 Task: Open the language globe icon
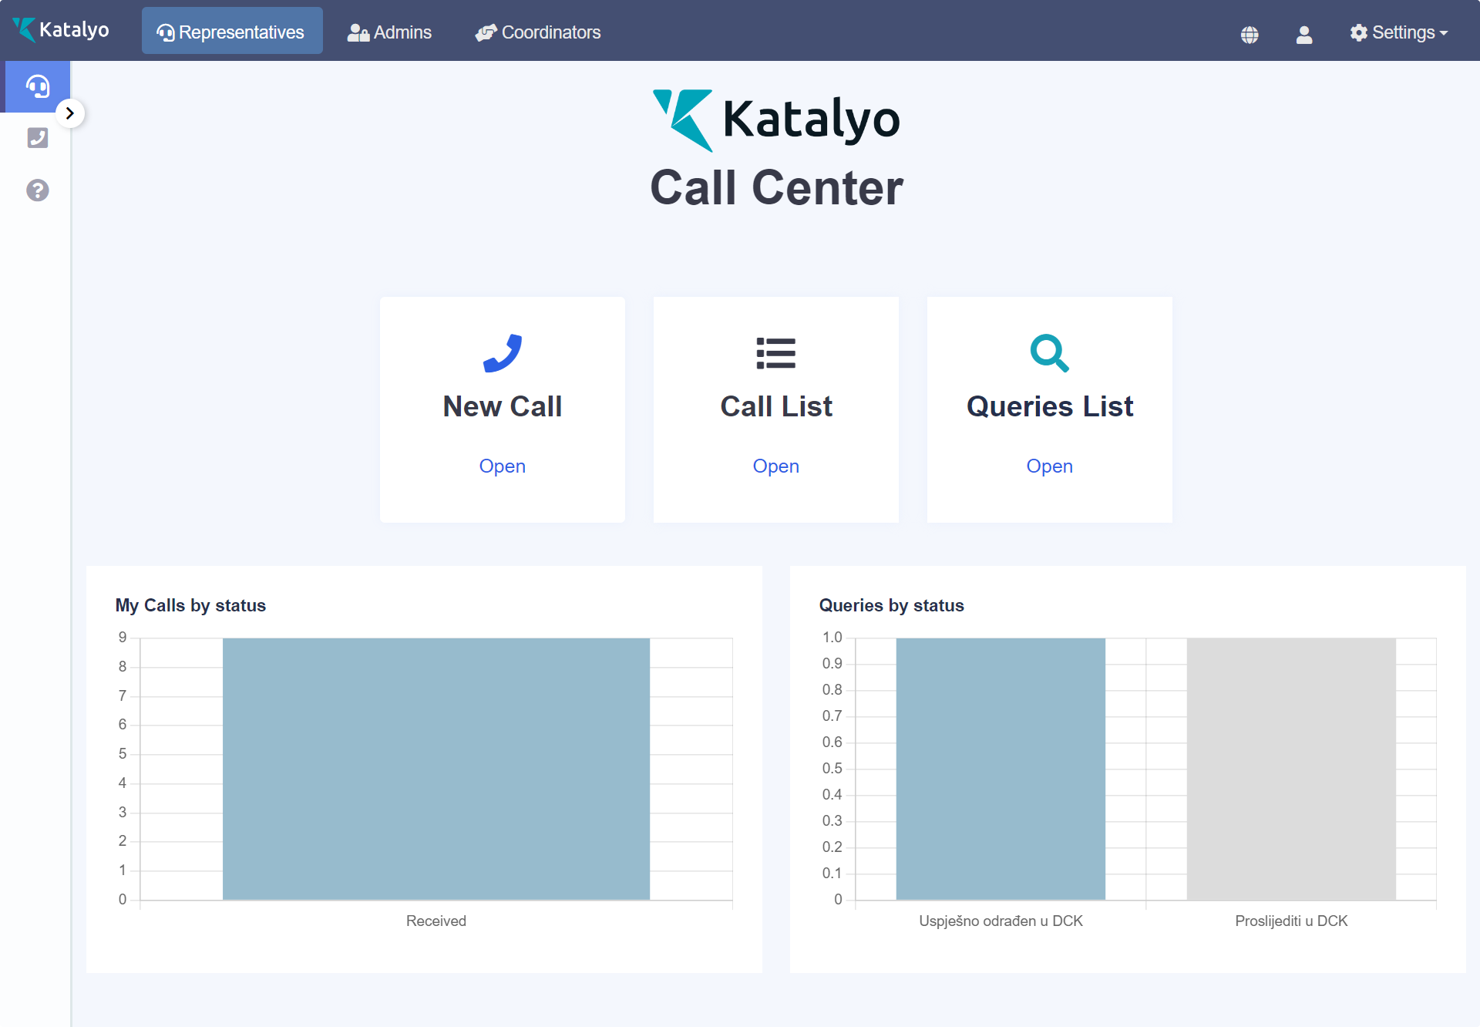tap(1250, 34)
